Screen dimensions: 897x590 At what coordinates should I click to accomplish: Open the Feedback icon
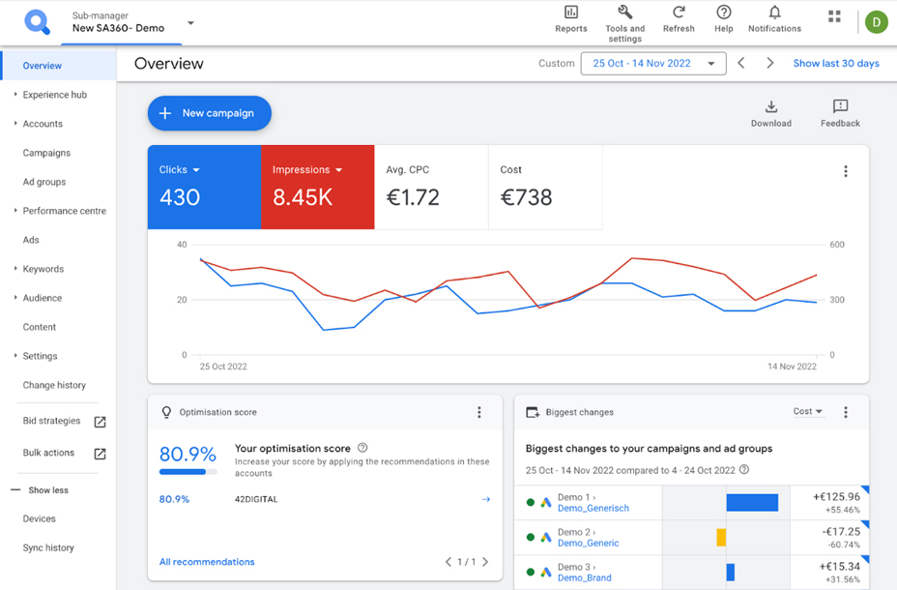coord(840,106)
